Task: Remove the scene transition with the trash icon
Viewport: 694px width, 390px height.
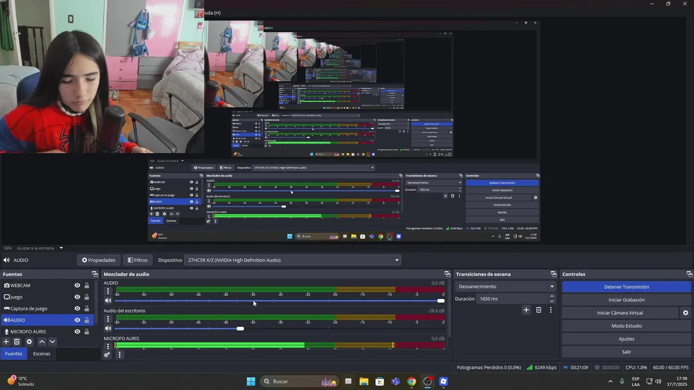Action: pos(538,310)
